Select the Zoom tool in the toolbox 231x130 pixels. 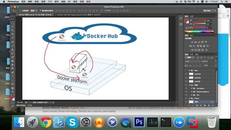point(13,92)
